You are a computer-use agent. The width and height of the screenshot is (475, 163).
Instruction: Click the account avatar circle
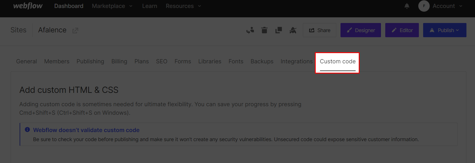click(x=424, y=6)
